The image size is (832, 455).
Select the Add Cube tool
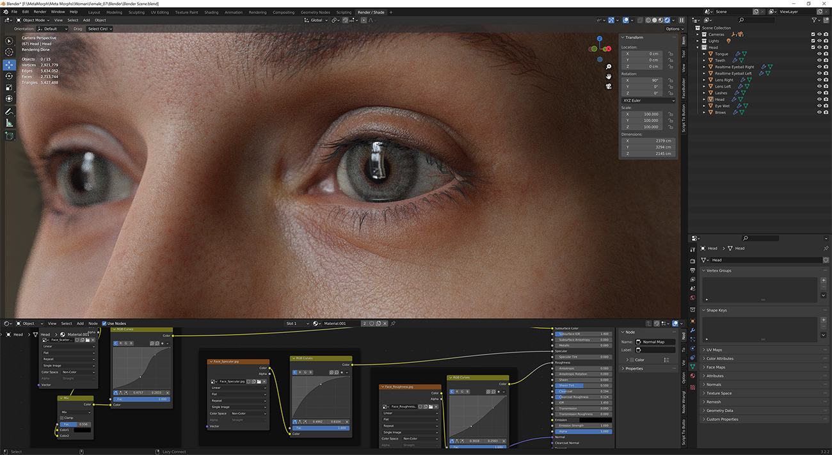click(x=9, y=136)
